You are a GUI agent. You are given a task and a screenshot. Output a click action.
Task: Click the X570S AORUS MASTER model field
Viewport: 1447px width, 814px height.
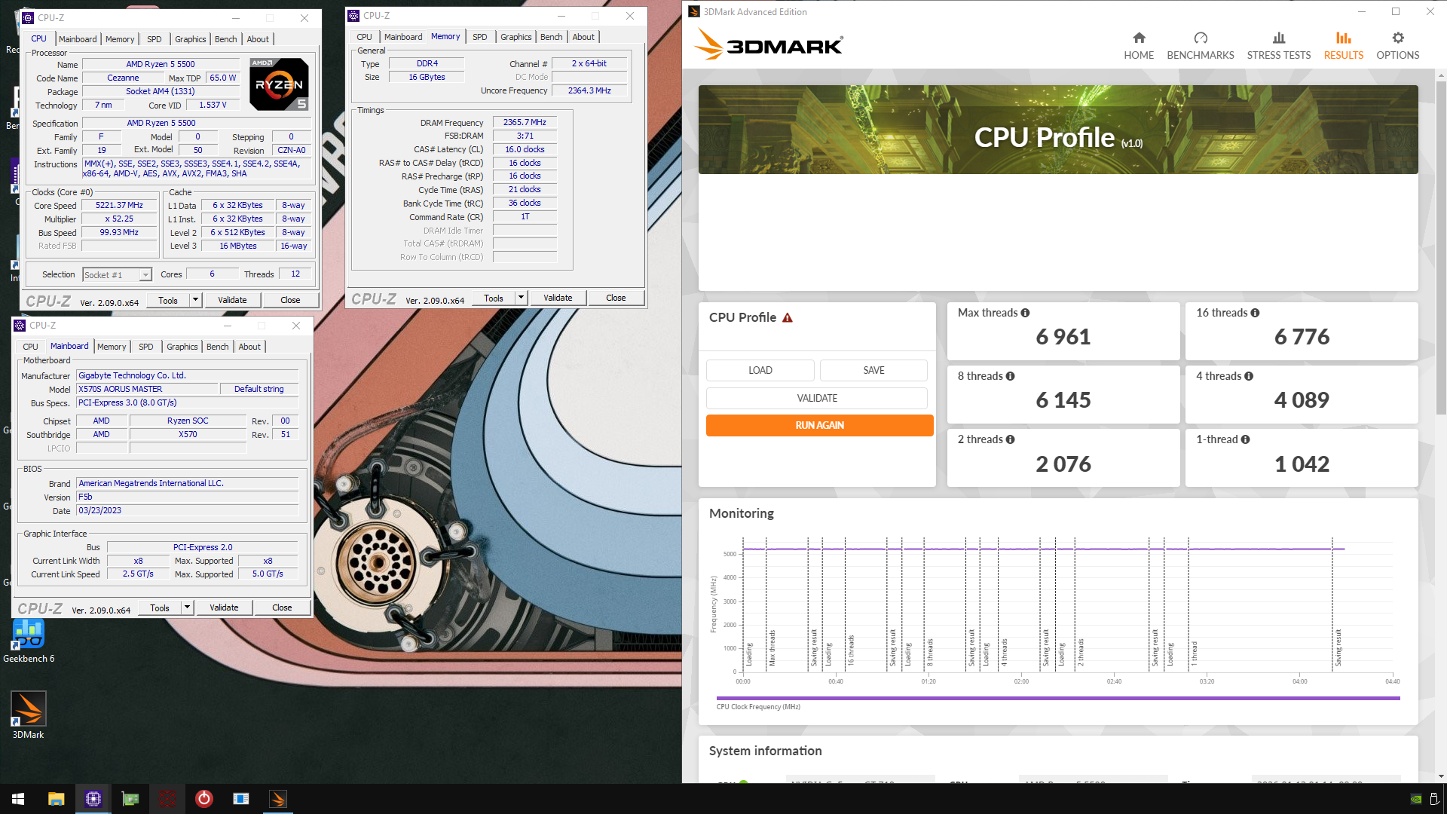pos(147,389)
